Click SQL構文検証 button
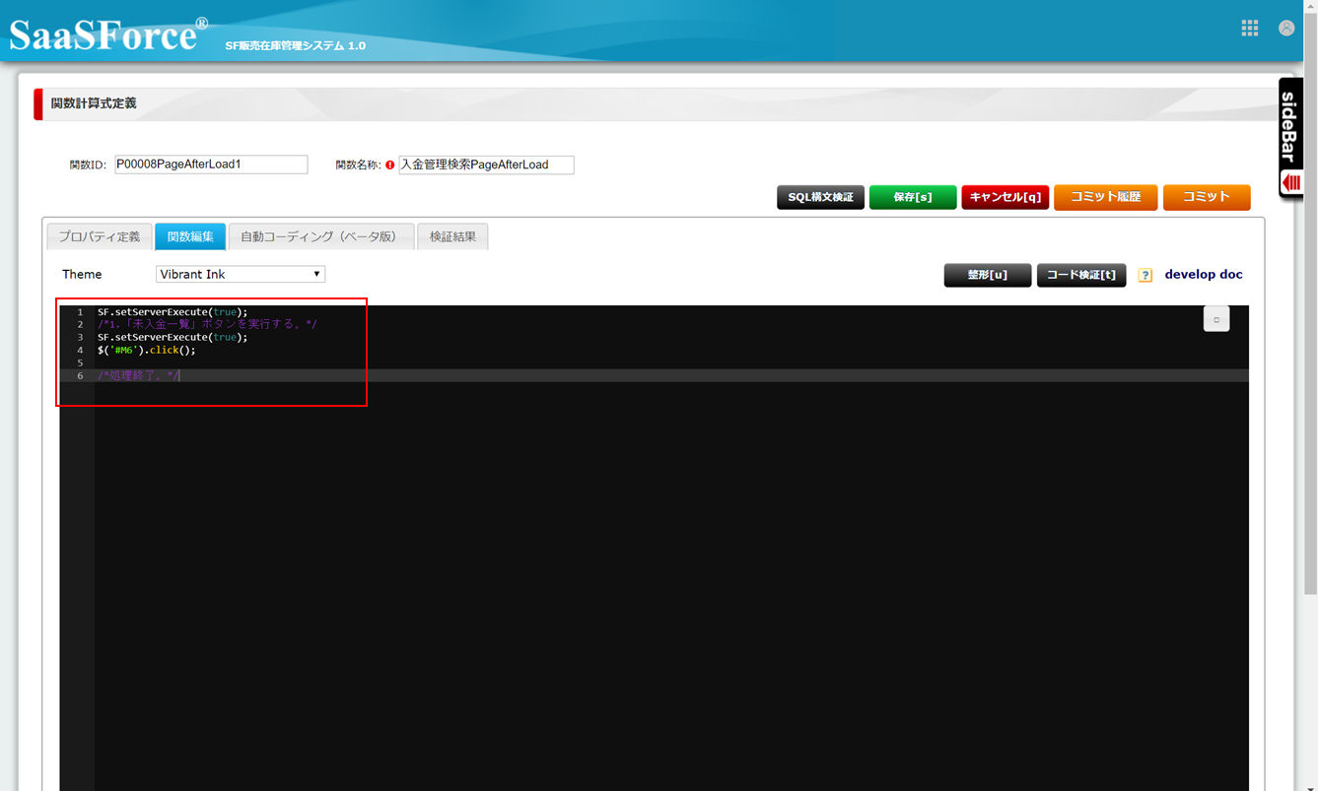The image size is (1318, 791). pyautogui.click(x=820, y=197)
